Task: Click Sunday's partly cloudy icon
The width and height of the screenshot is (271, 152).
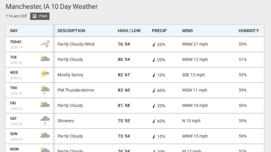Action: click(x=45, y=135)
